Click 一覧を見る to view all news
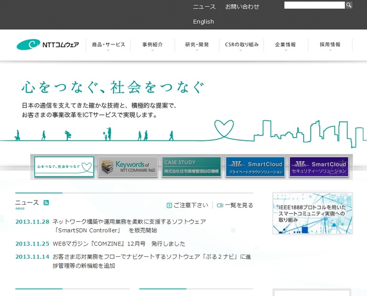 239,205
